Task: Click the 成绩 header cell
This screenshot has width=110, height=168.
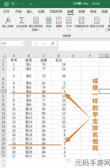Action: click(44, 60)
